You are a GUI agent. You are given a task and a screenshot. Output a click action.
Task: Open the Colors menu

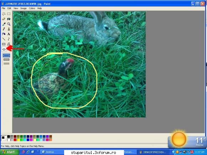[32, 8]
